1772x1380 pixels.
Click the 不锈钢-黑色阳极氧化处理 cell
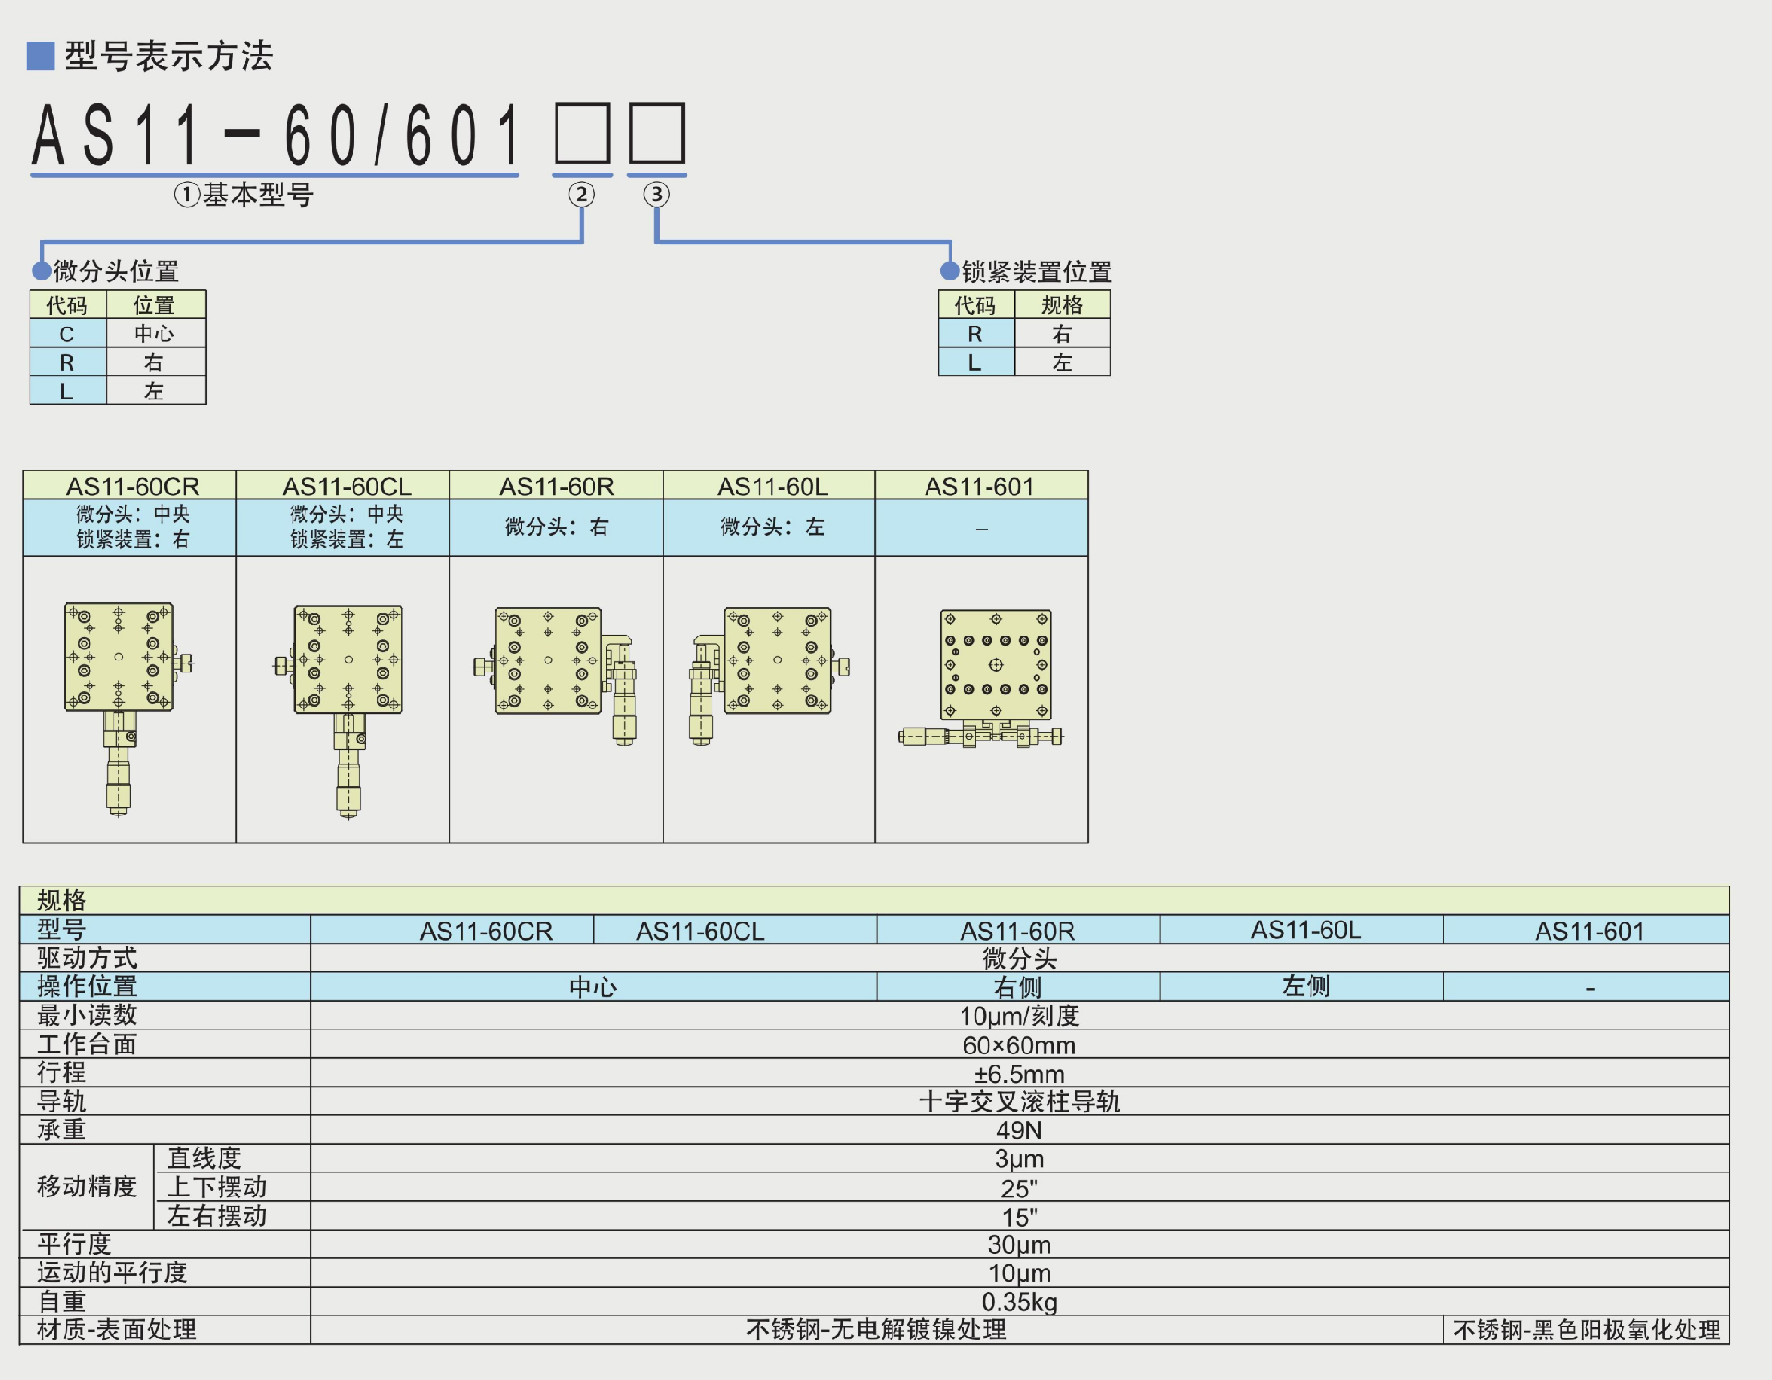[1586, 1329]
